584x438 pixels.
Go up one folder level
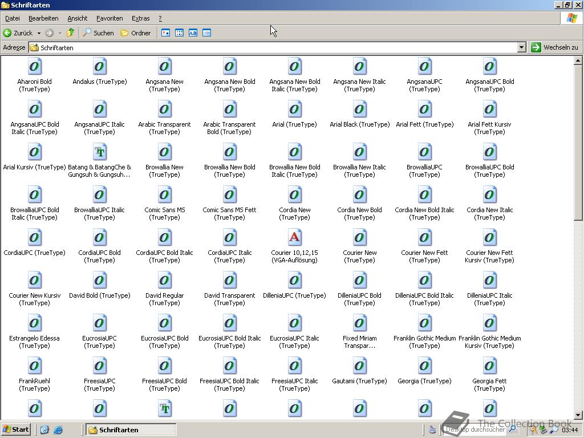click(x=70, y=33)
